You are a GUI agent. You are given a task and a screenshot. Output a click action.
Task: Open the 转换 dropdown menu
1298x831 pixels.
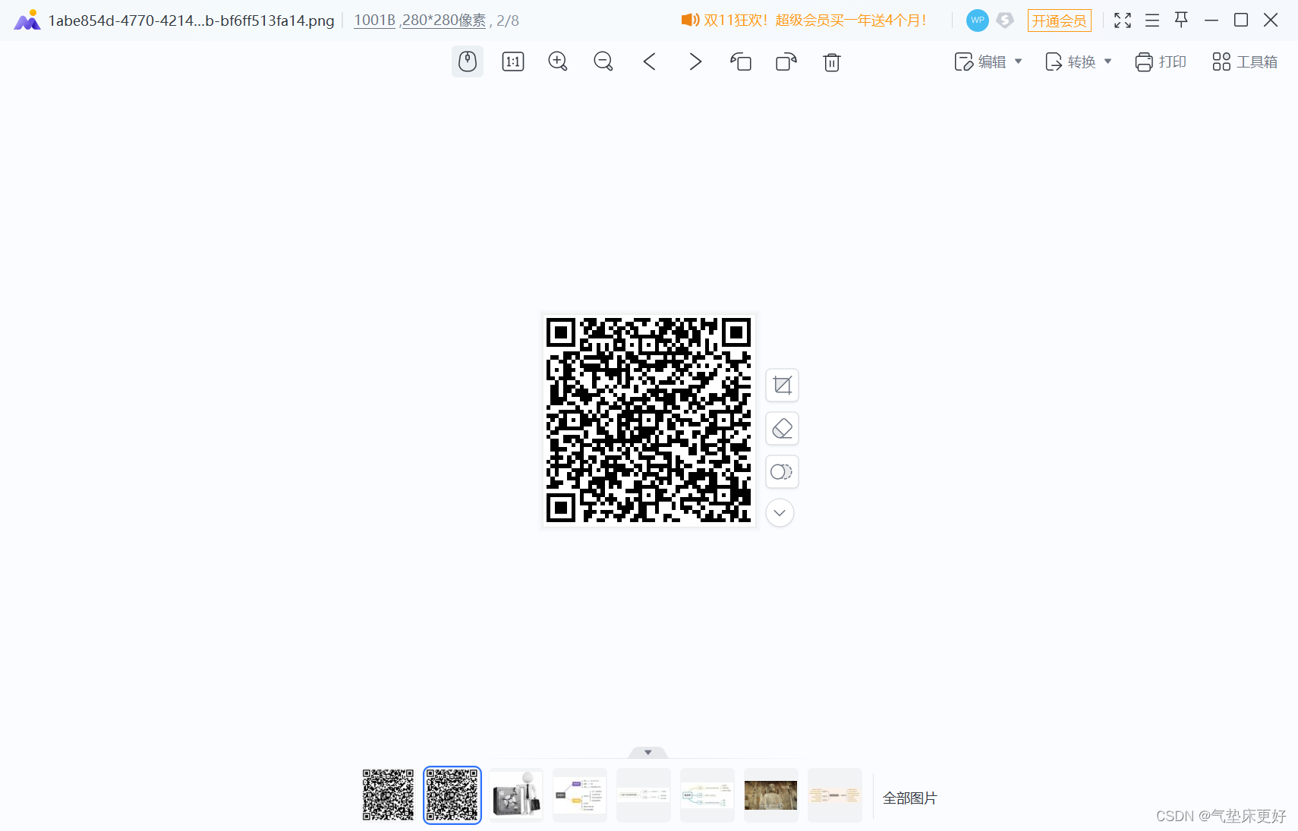click(x=1077, y=61)
